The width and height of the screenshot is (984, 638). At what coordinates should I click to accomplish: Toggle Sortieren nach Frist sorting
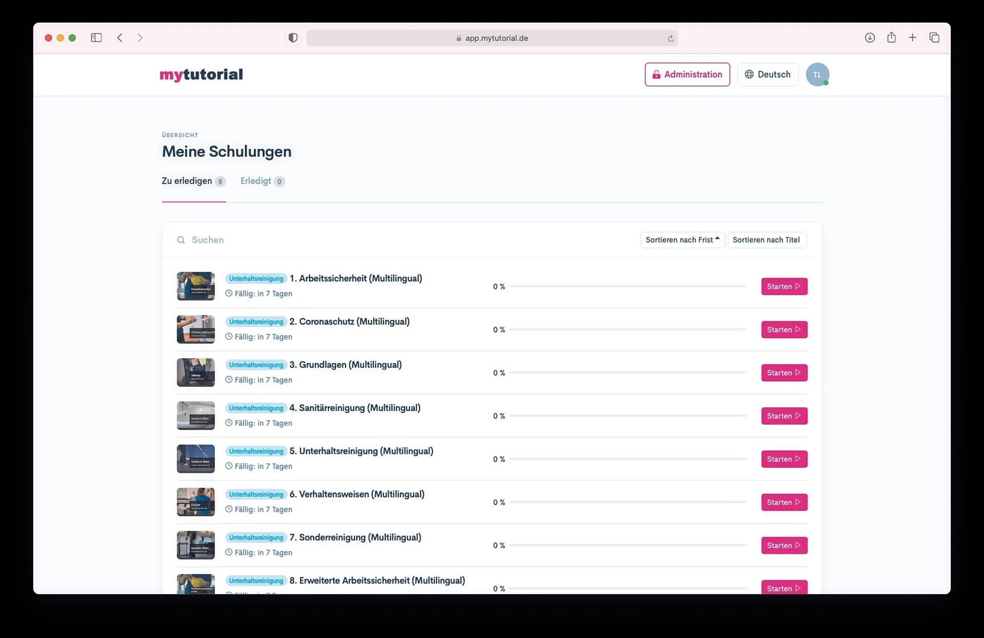682,240
